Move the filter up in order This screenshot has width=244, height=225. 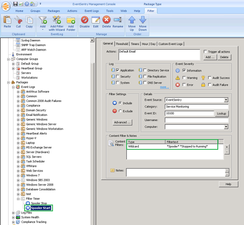(132, 23)
